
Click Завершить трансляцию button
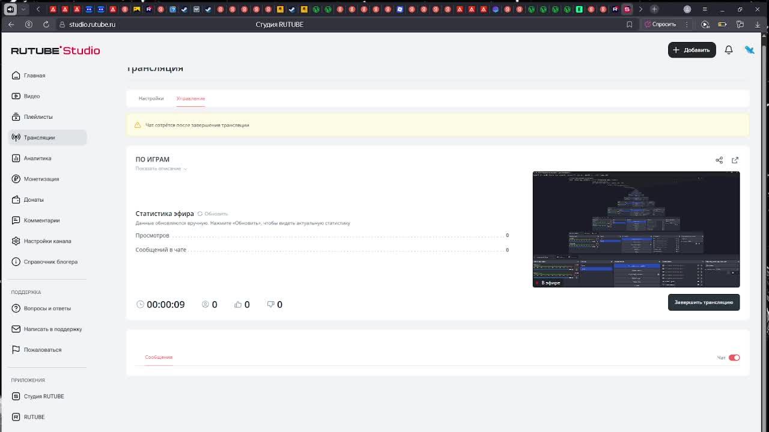pyautogui.click(x=704, y=302)
